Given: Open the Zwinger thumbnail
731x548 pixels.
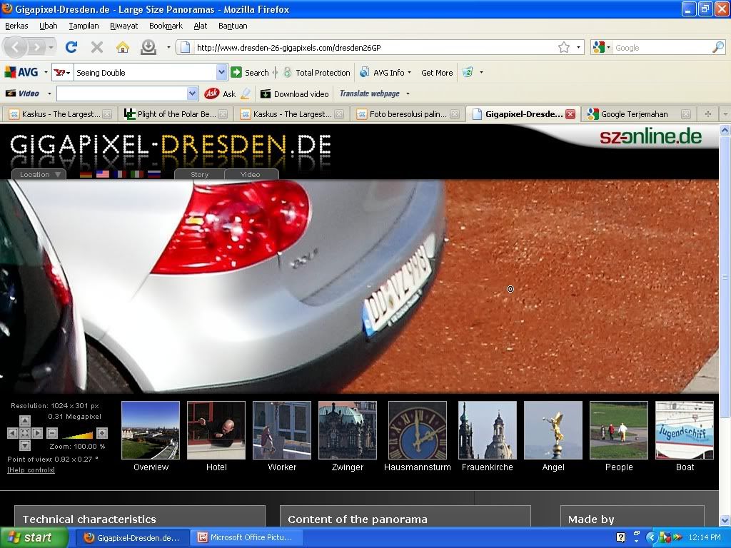Looking at the screenshot, I should [348, 430].
